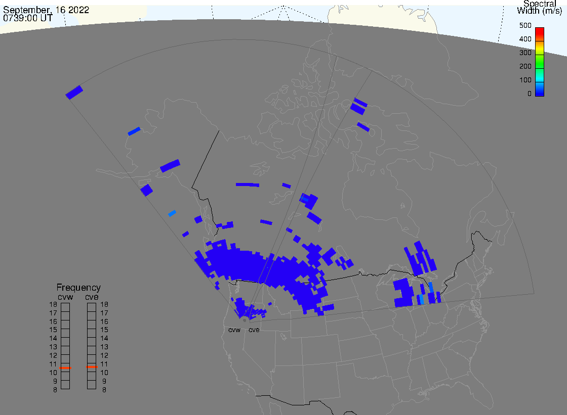The image size is (567, 415).
Task: Click the 'cvw' column label in the frequency legend
Action: tap(65, 297)
